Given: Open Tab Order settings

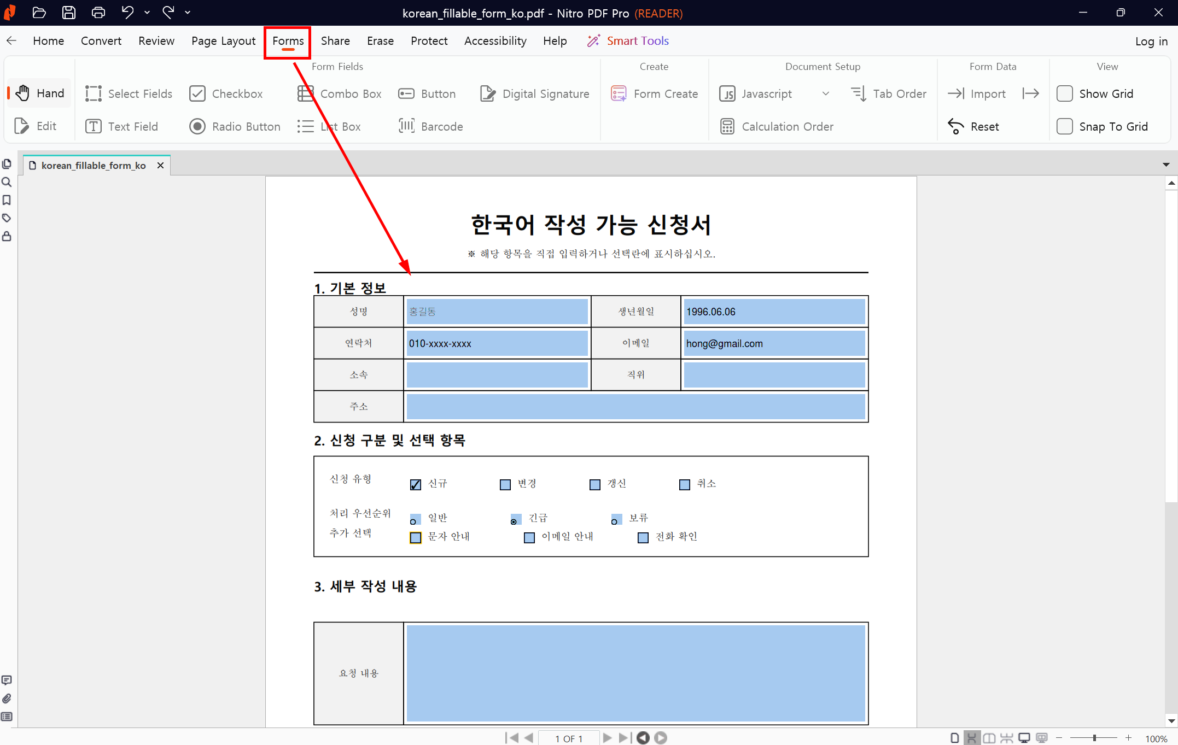Looking at the screenshot, I should click(x=889, y=94).
